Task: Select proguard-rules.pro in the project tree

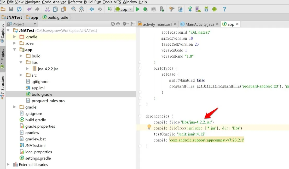Action: click(x=48, y=101)
